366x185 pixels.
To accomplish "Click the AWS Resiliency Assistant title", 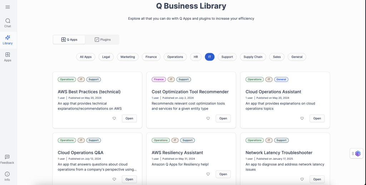I will pos(177,153).
